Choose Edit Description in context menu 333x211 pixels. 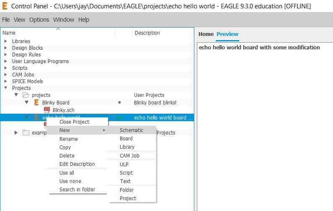[x=77, y=164]
